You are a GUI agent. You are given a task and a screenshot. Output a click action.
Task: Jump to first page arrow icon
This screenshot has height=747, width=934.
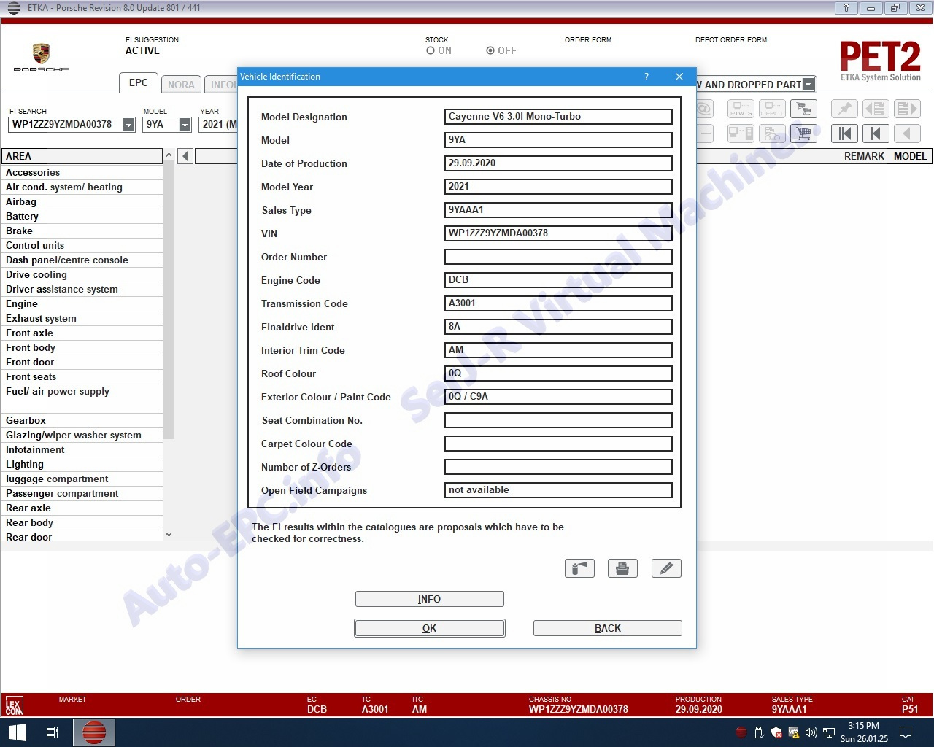click(x=845, y=133)
